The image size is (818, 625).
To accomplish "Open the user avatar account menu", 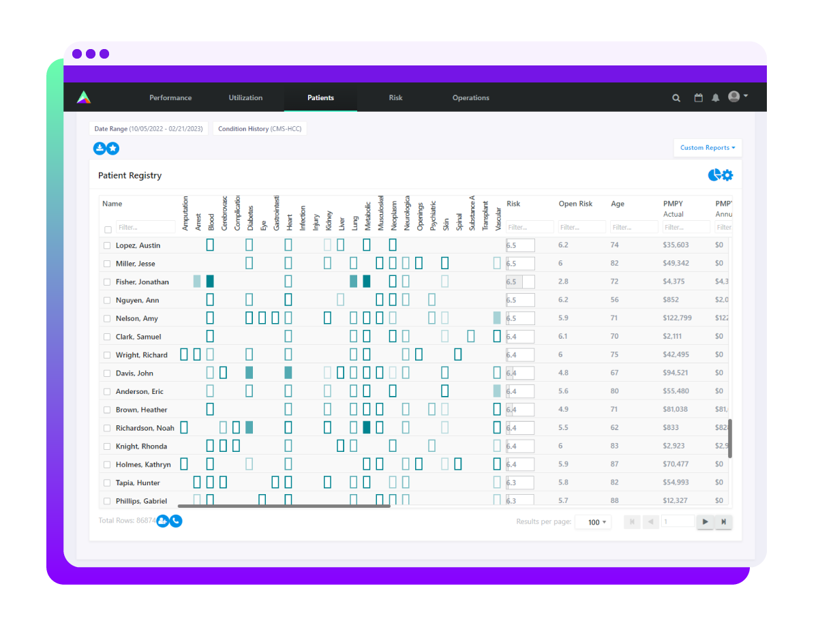I will coord(738,97).
